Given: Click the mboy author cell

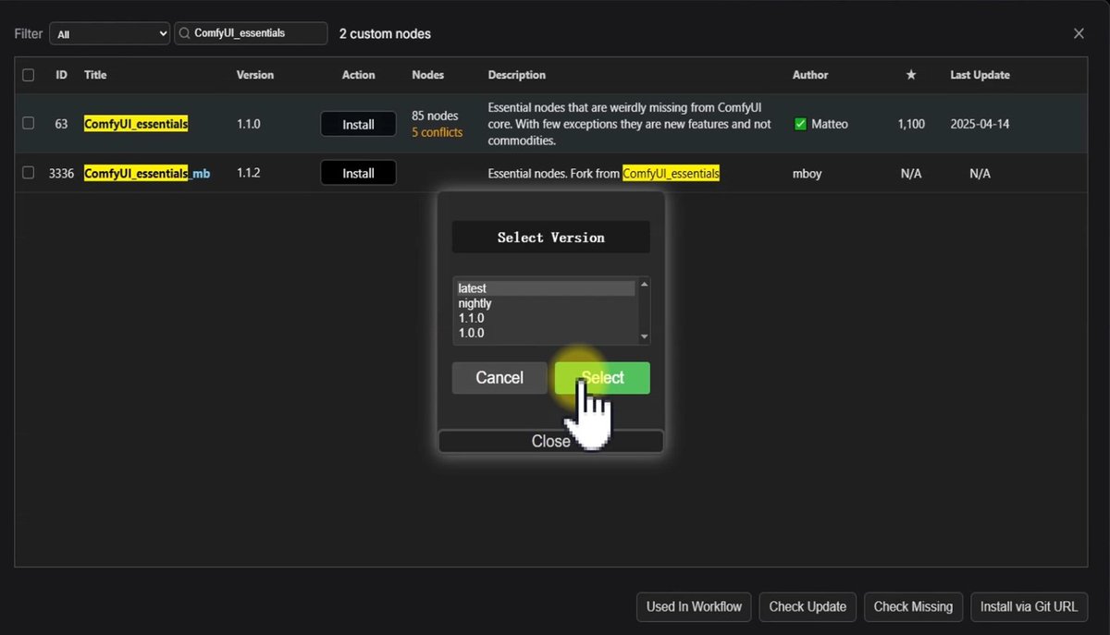Looking at the screenshot, I should (x=808, y=173).
